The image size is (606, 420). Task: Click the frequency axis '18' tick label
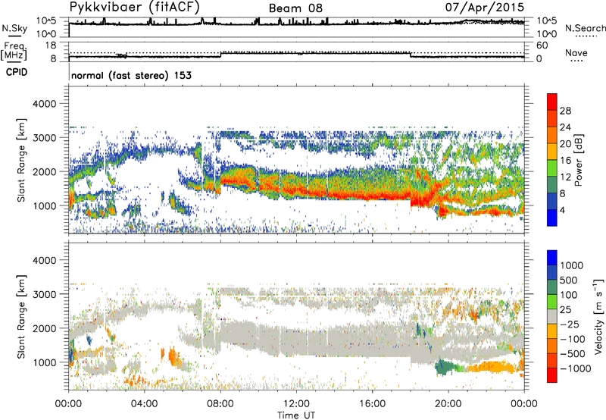coord(51,45)
